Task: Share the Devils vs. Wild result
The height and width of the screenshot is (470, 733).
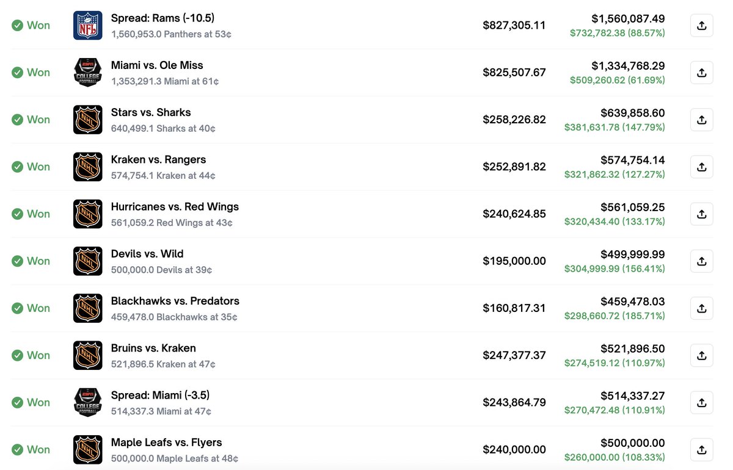Action: click(x=701, y=261)
